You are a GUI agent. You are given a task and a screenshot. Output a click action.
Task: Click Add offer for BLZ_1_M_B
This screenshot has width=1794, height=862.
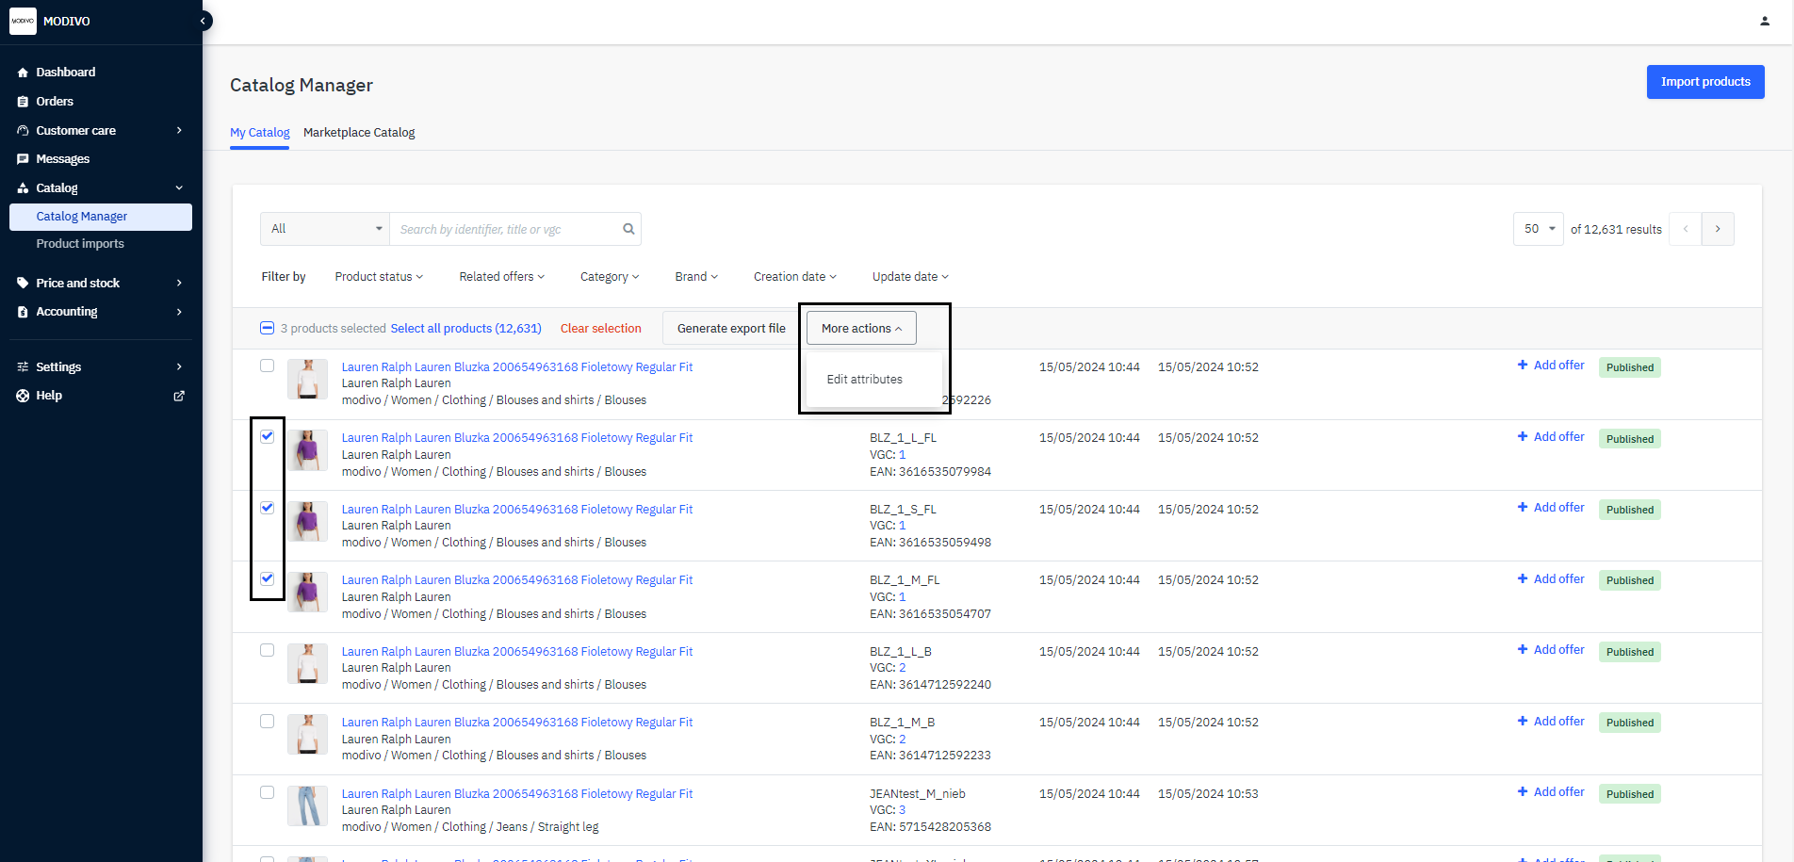[x=1551, y=722]
